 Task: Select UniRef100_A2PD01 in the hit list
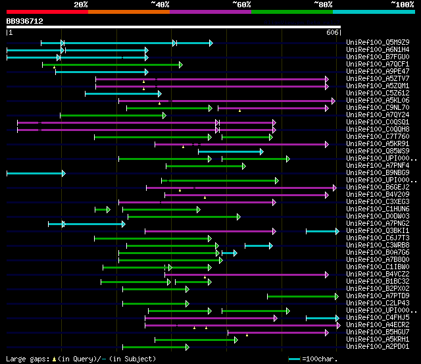click(378, 347)
